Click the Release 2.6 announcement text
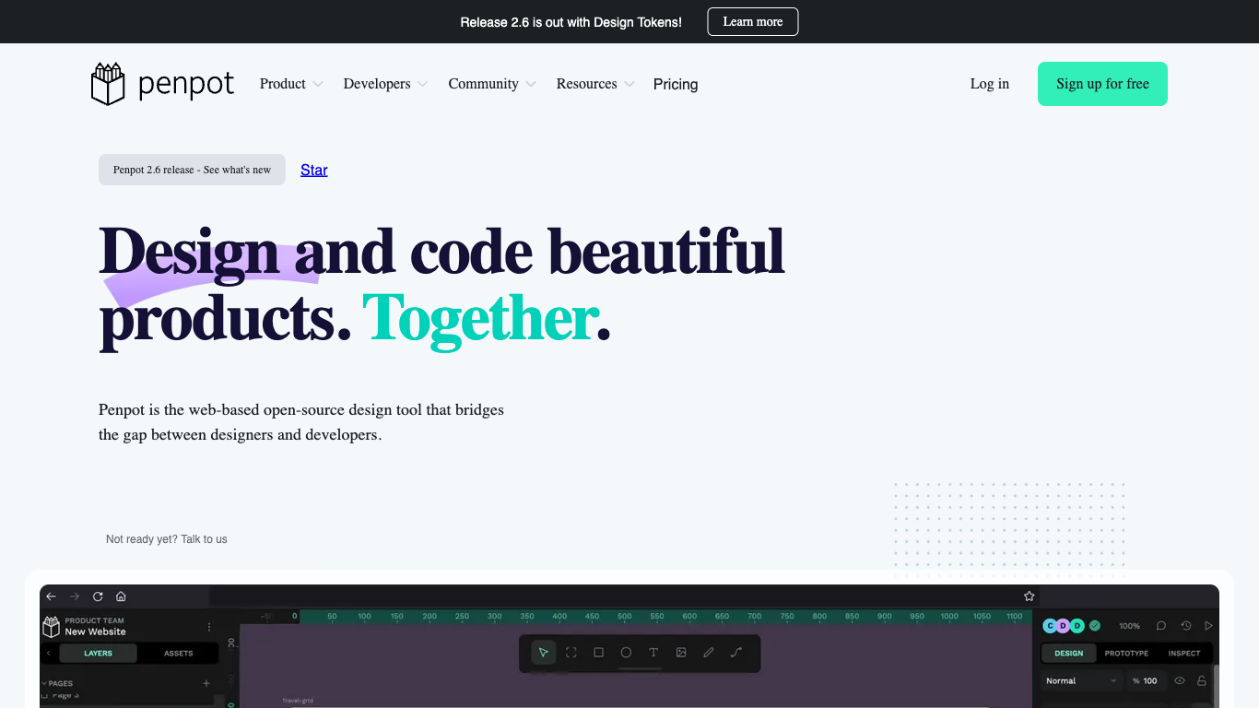 [x=571, y=22]
